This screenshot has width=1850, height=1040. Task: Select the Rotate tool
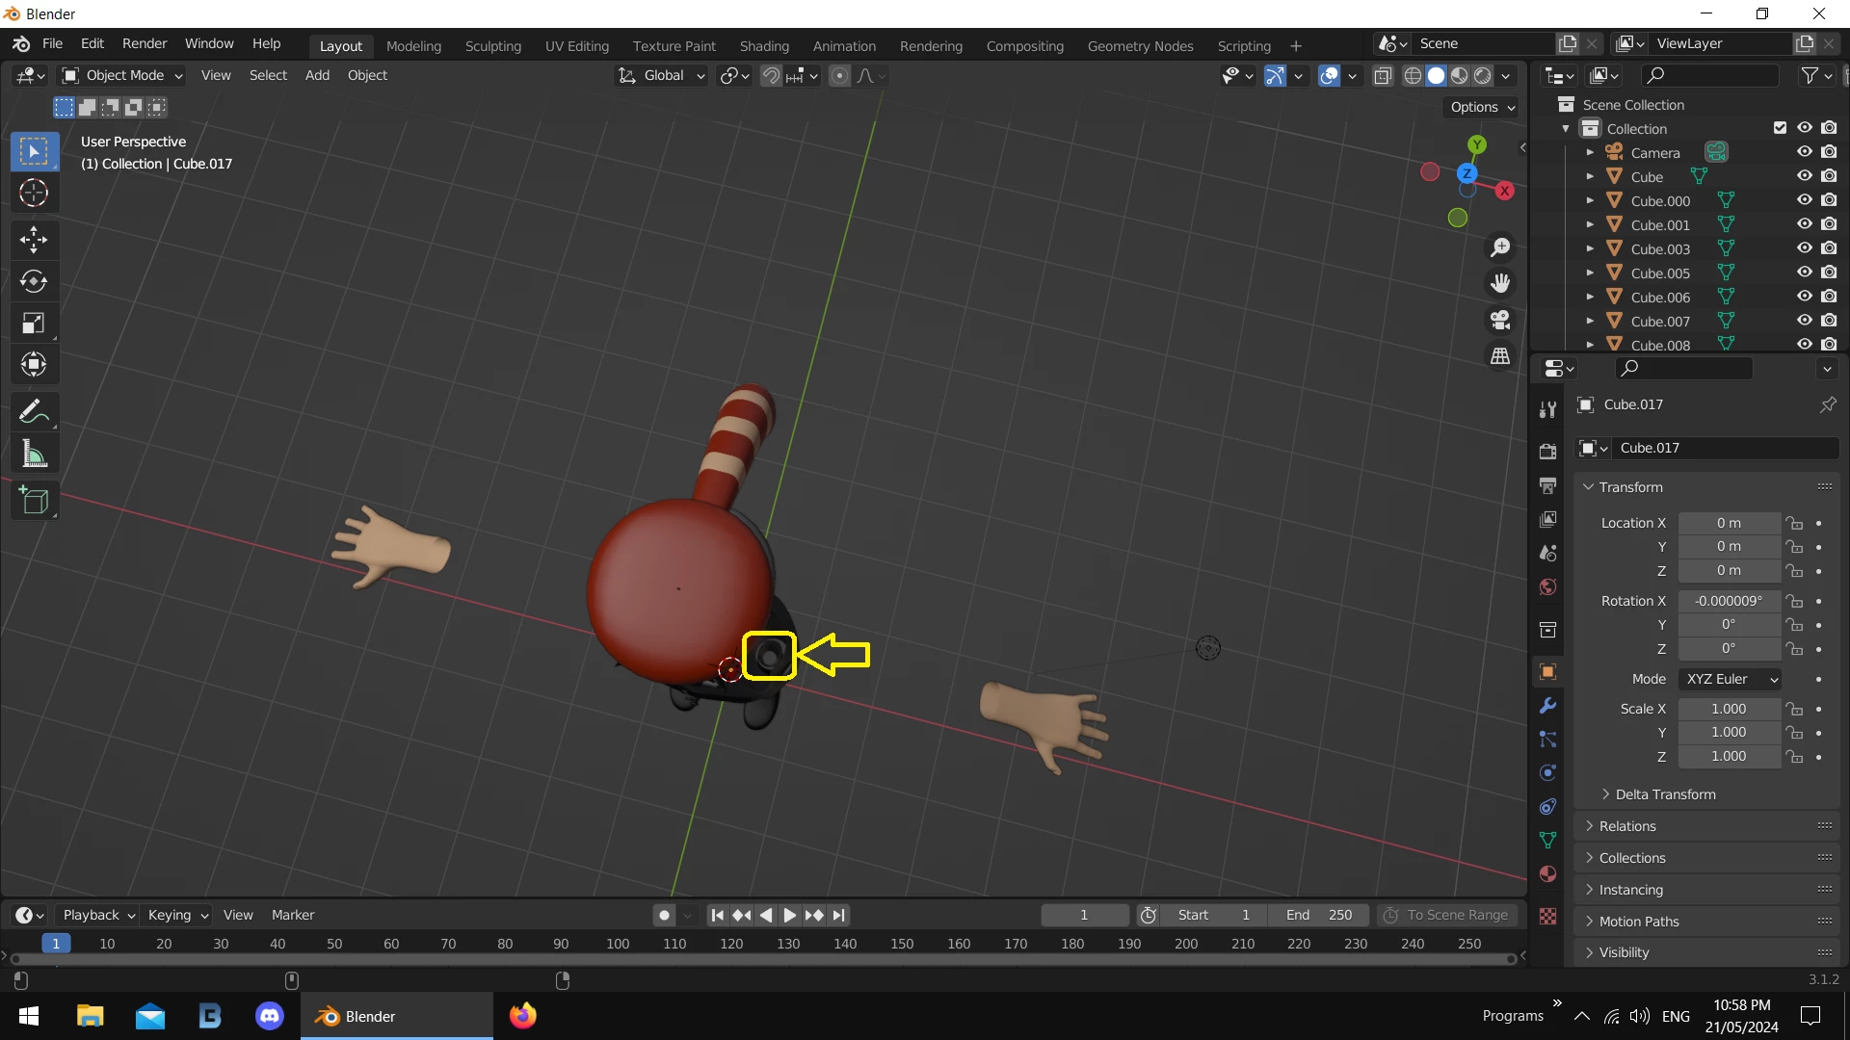pos(34,281)
